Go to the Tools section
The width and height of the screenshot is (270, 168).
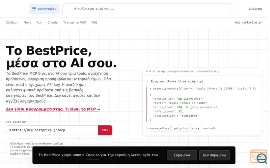click(27, 23)
